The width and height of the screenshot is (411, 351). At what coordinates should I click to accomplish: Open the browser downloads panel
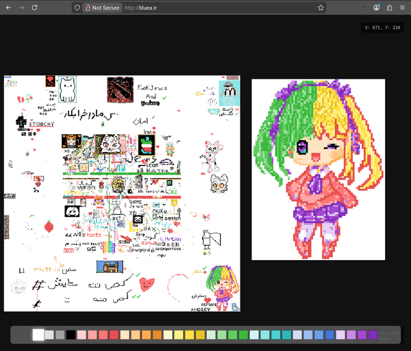(x=363, y=8)
